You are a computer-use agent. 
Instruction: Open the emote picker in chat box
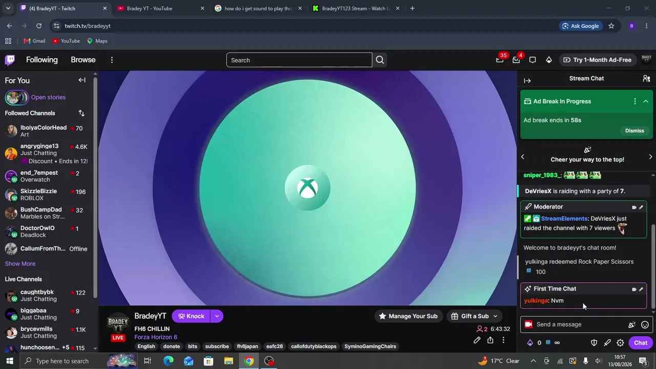(645, 324)
